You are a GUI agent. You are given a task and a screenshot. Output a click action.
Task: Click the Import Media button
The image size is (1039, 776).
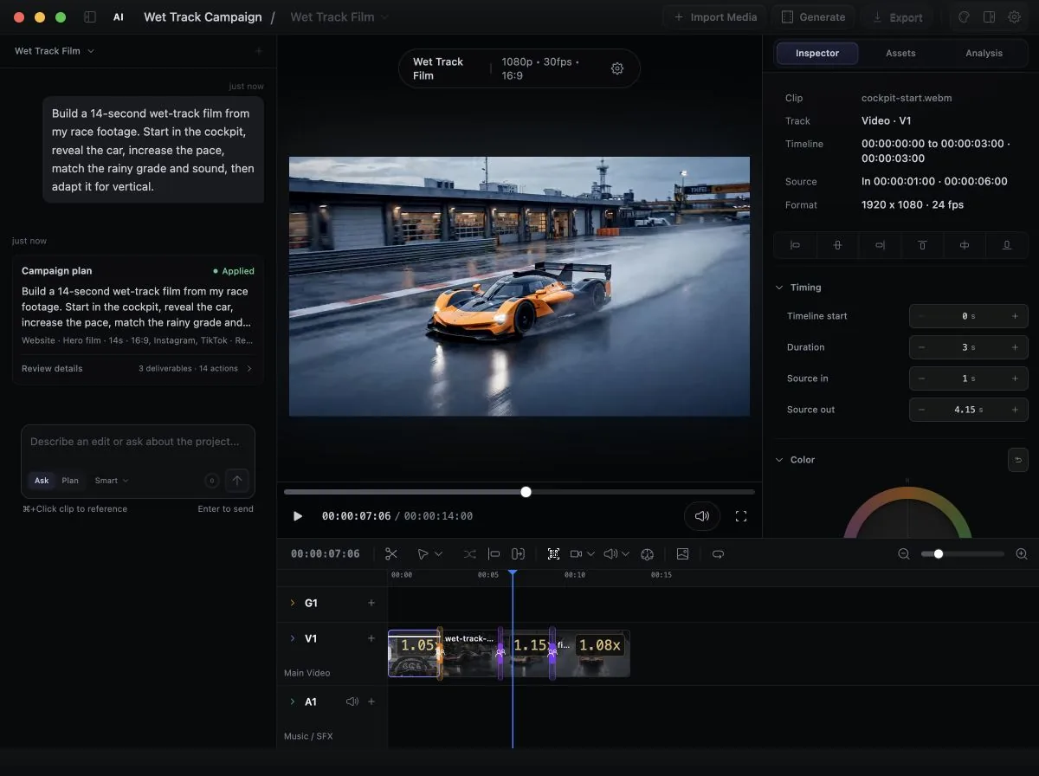715,17
